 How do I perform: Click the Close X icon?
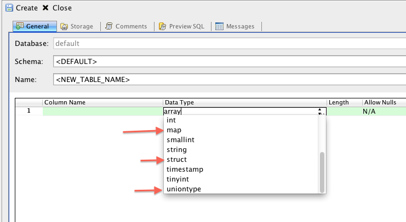pyautogui.click(x=46, y=8)
